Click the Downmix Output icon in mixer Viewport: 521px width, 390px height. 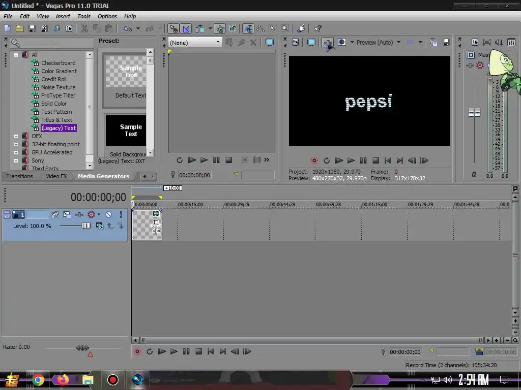tap(487, 42)
